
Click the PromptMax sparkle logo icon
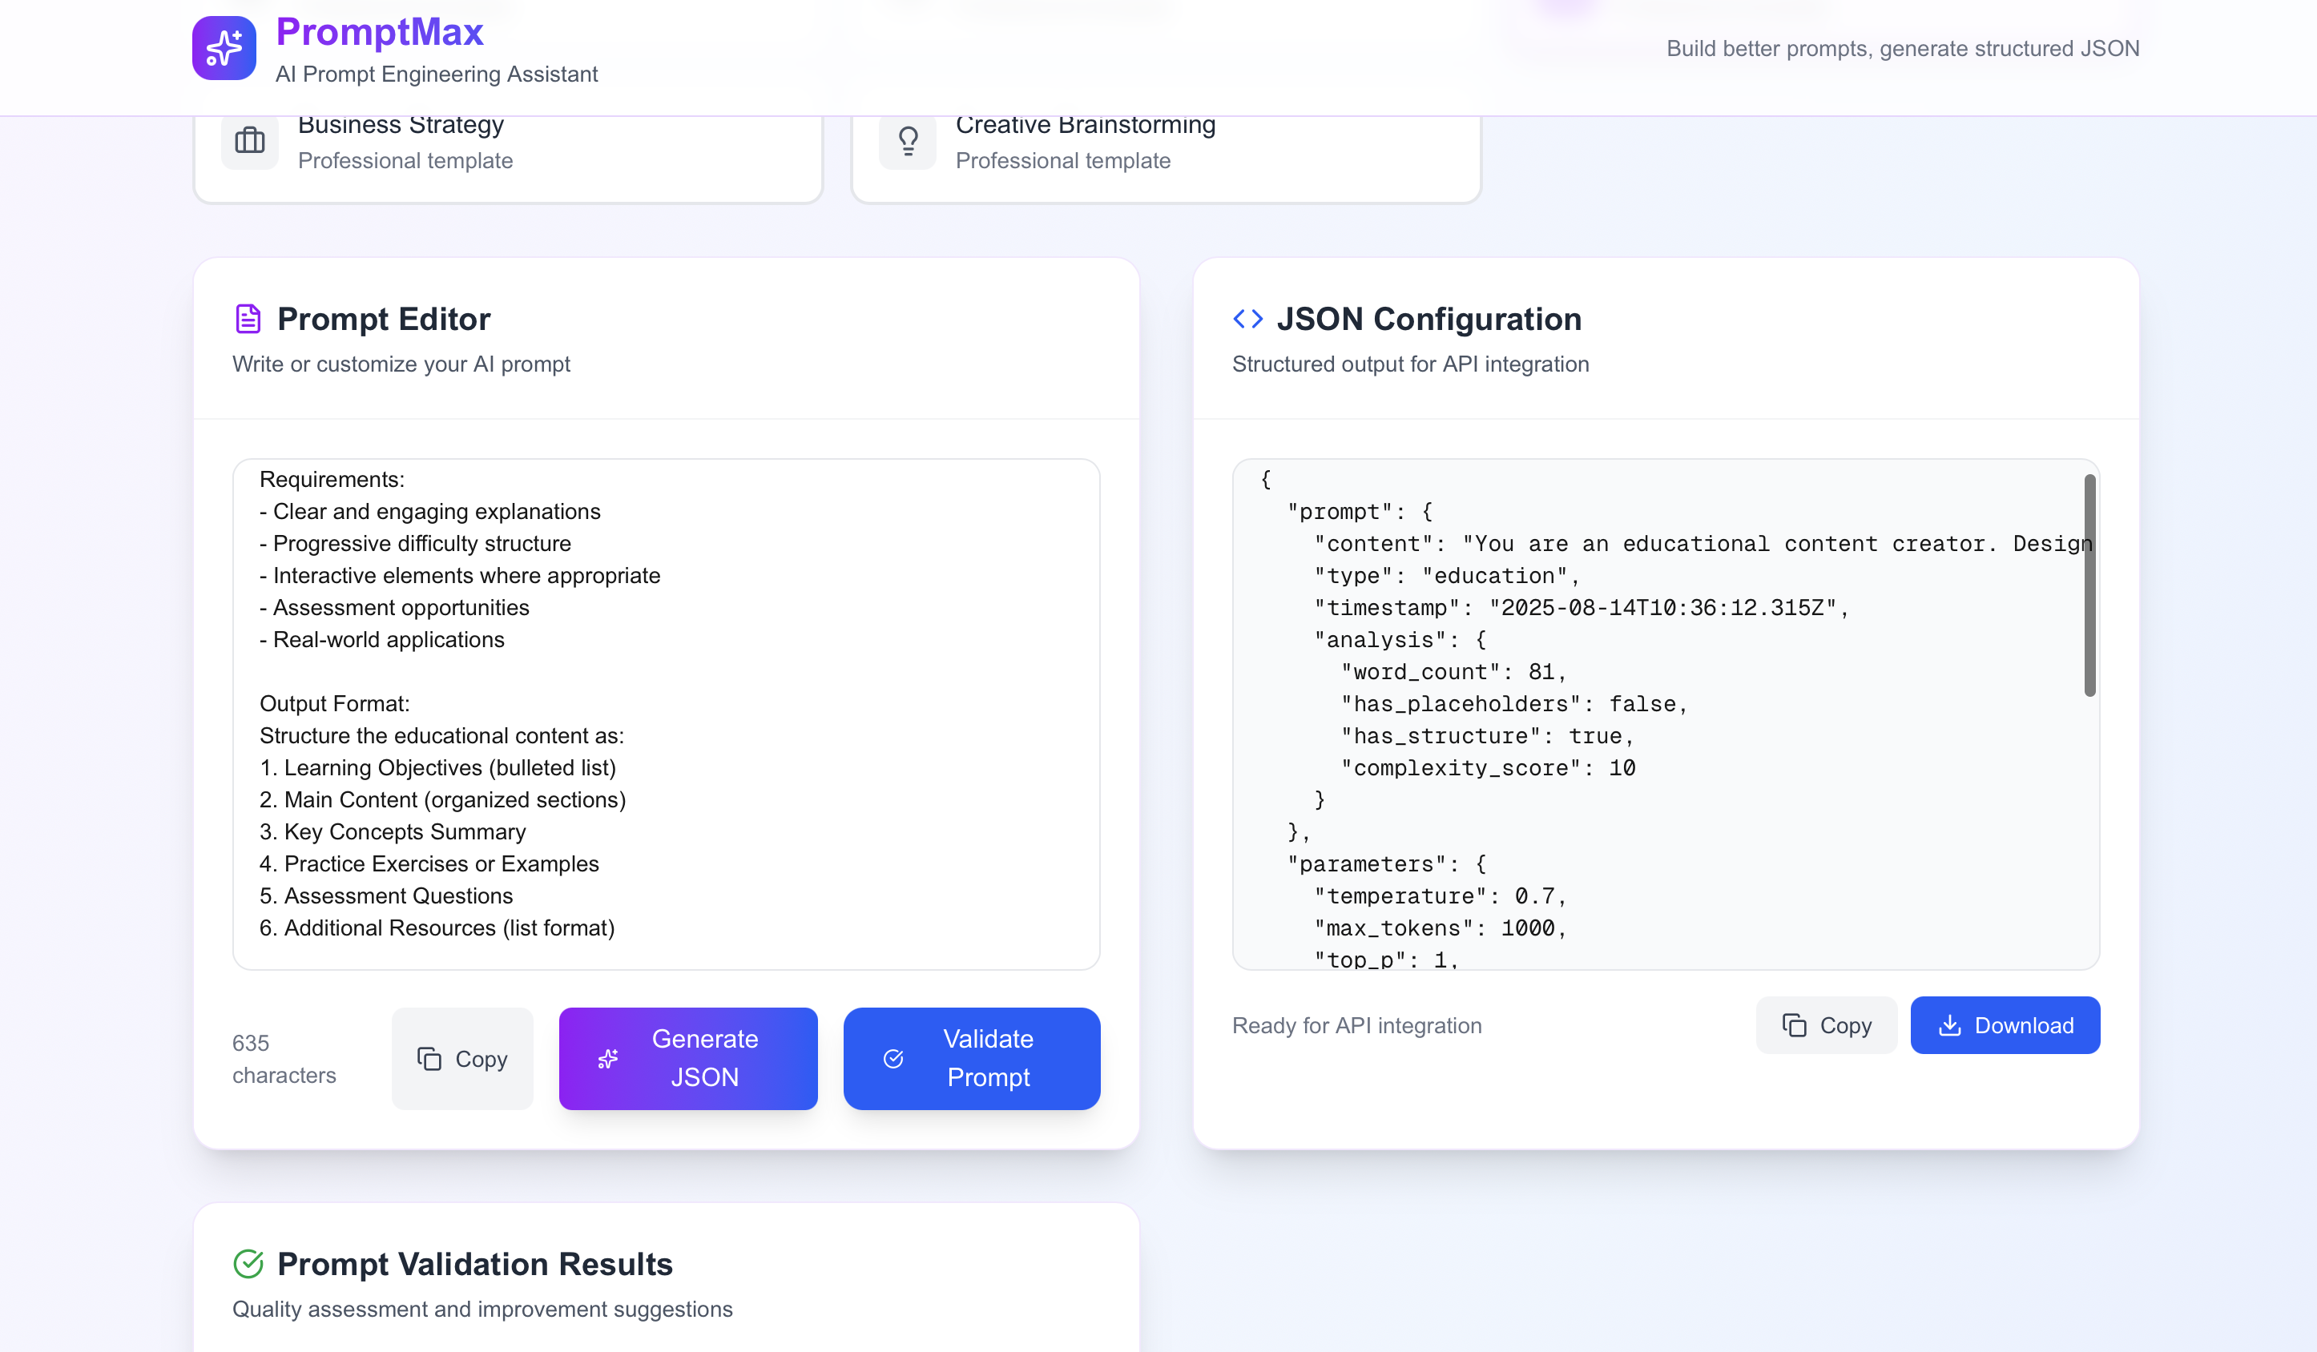224,48
